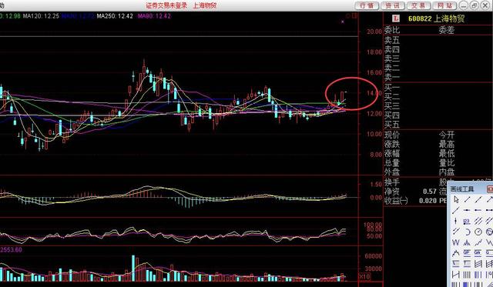Click the tallest cyan volume bar

click(133, 268)
